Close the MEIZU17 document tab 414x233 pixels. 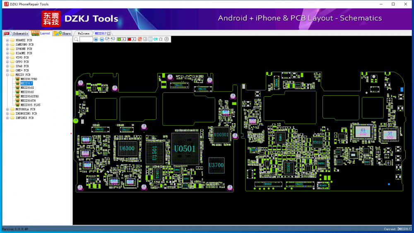109,33
